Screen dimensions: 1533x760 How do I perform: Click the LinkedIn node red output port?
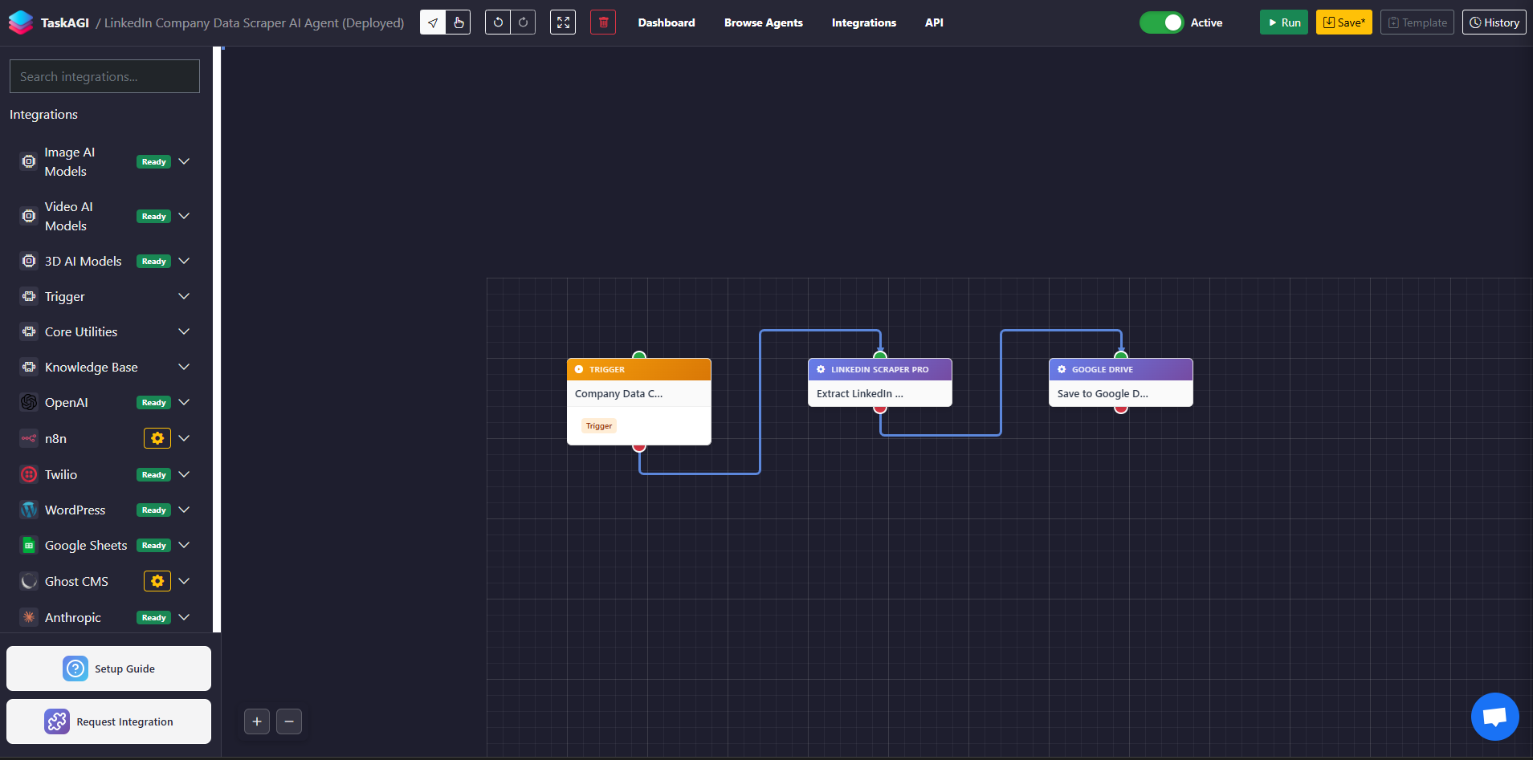880,408
